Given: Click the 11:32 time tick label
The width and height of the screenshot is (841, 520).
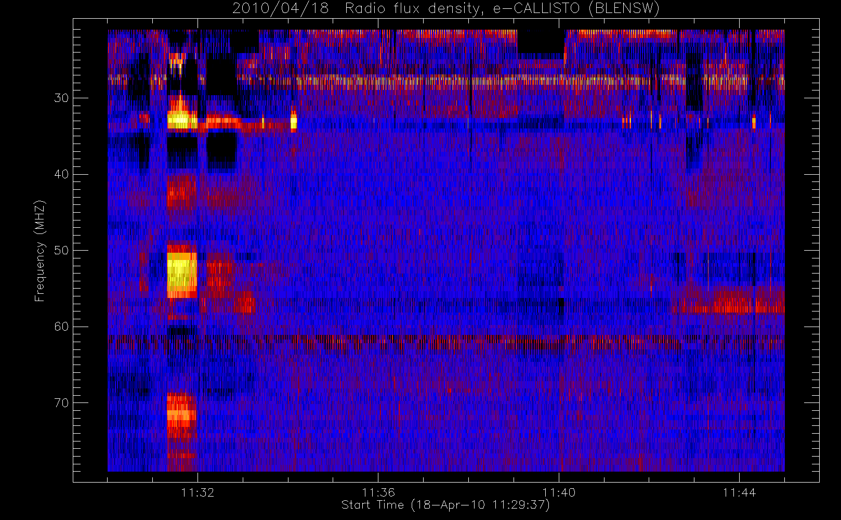Looking at the screenshot, I should tap(198, 492).
